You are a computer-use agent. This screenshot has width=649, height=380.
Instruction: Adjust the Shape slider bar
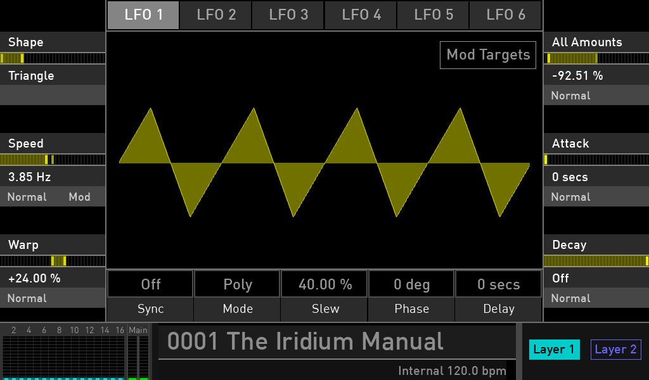click(x=53, y=58)
